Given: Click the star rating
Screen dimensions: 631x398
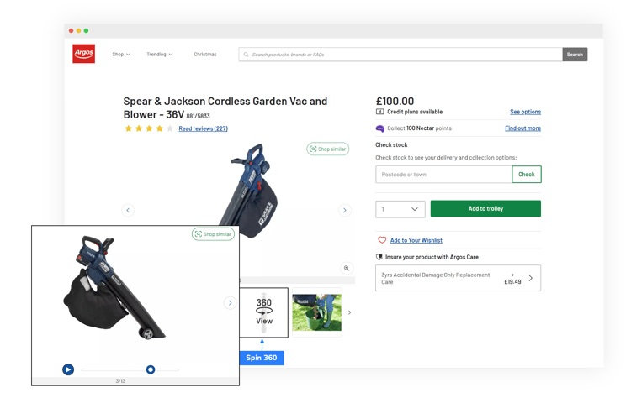Looking at the screenshot, I should [149, 128].
